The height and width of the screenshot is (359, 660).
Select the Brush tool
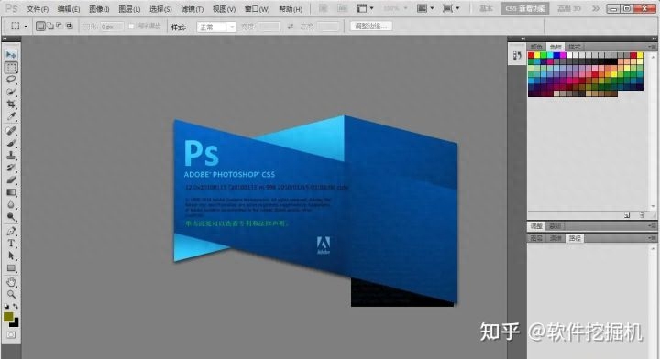tap(11, 143)
